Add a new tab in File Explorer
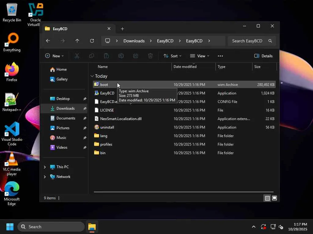 click(122, 29)
